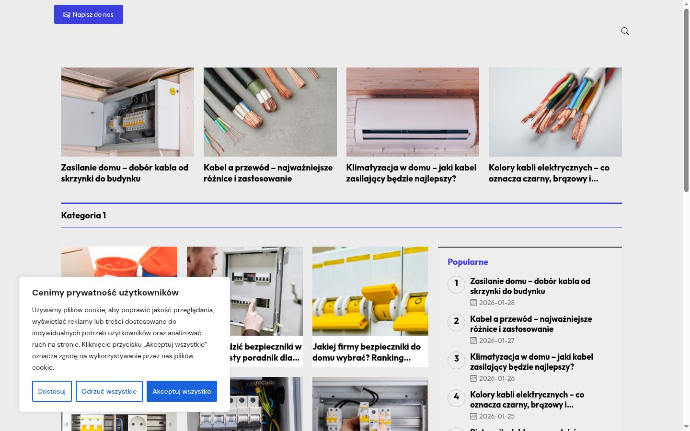The height and width of the screenshot is (431, 690).
Task: Click the page vertical scrollbar thumb
Action: click(x=686, y=100)
